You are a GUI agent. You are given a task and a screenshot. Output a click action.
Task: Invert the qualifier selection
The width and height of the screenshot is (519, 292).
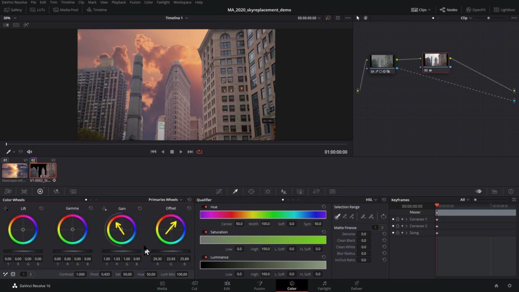[x=383, y=216]
